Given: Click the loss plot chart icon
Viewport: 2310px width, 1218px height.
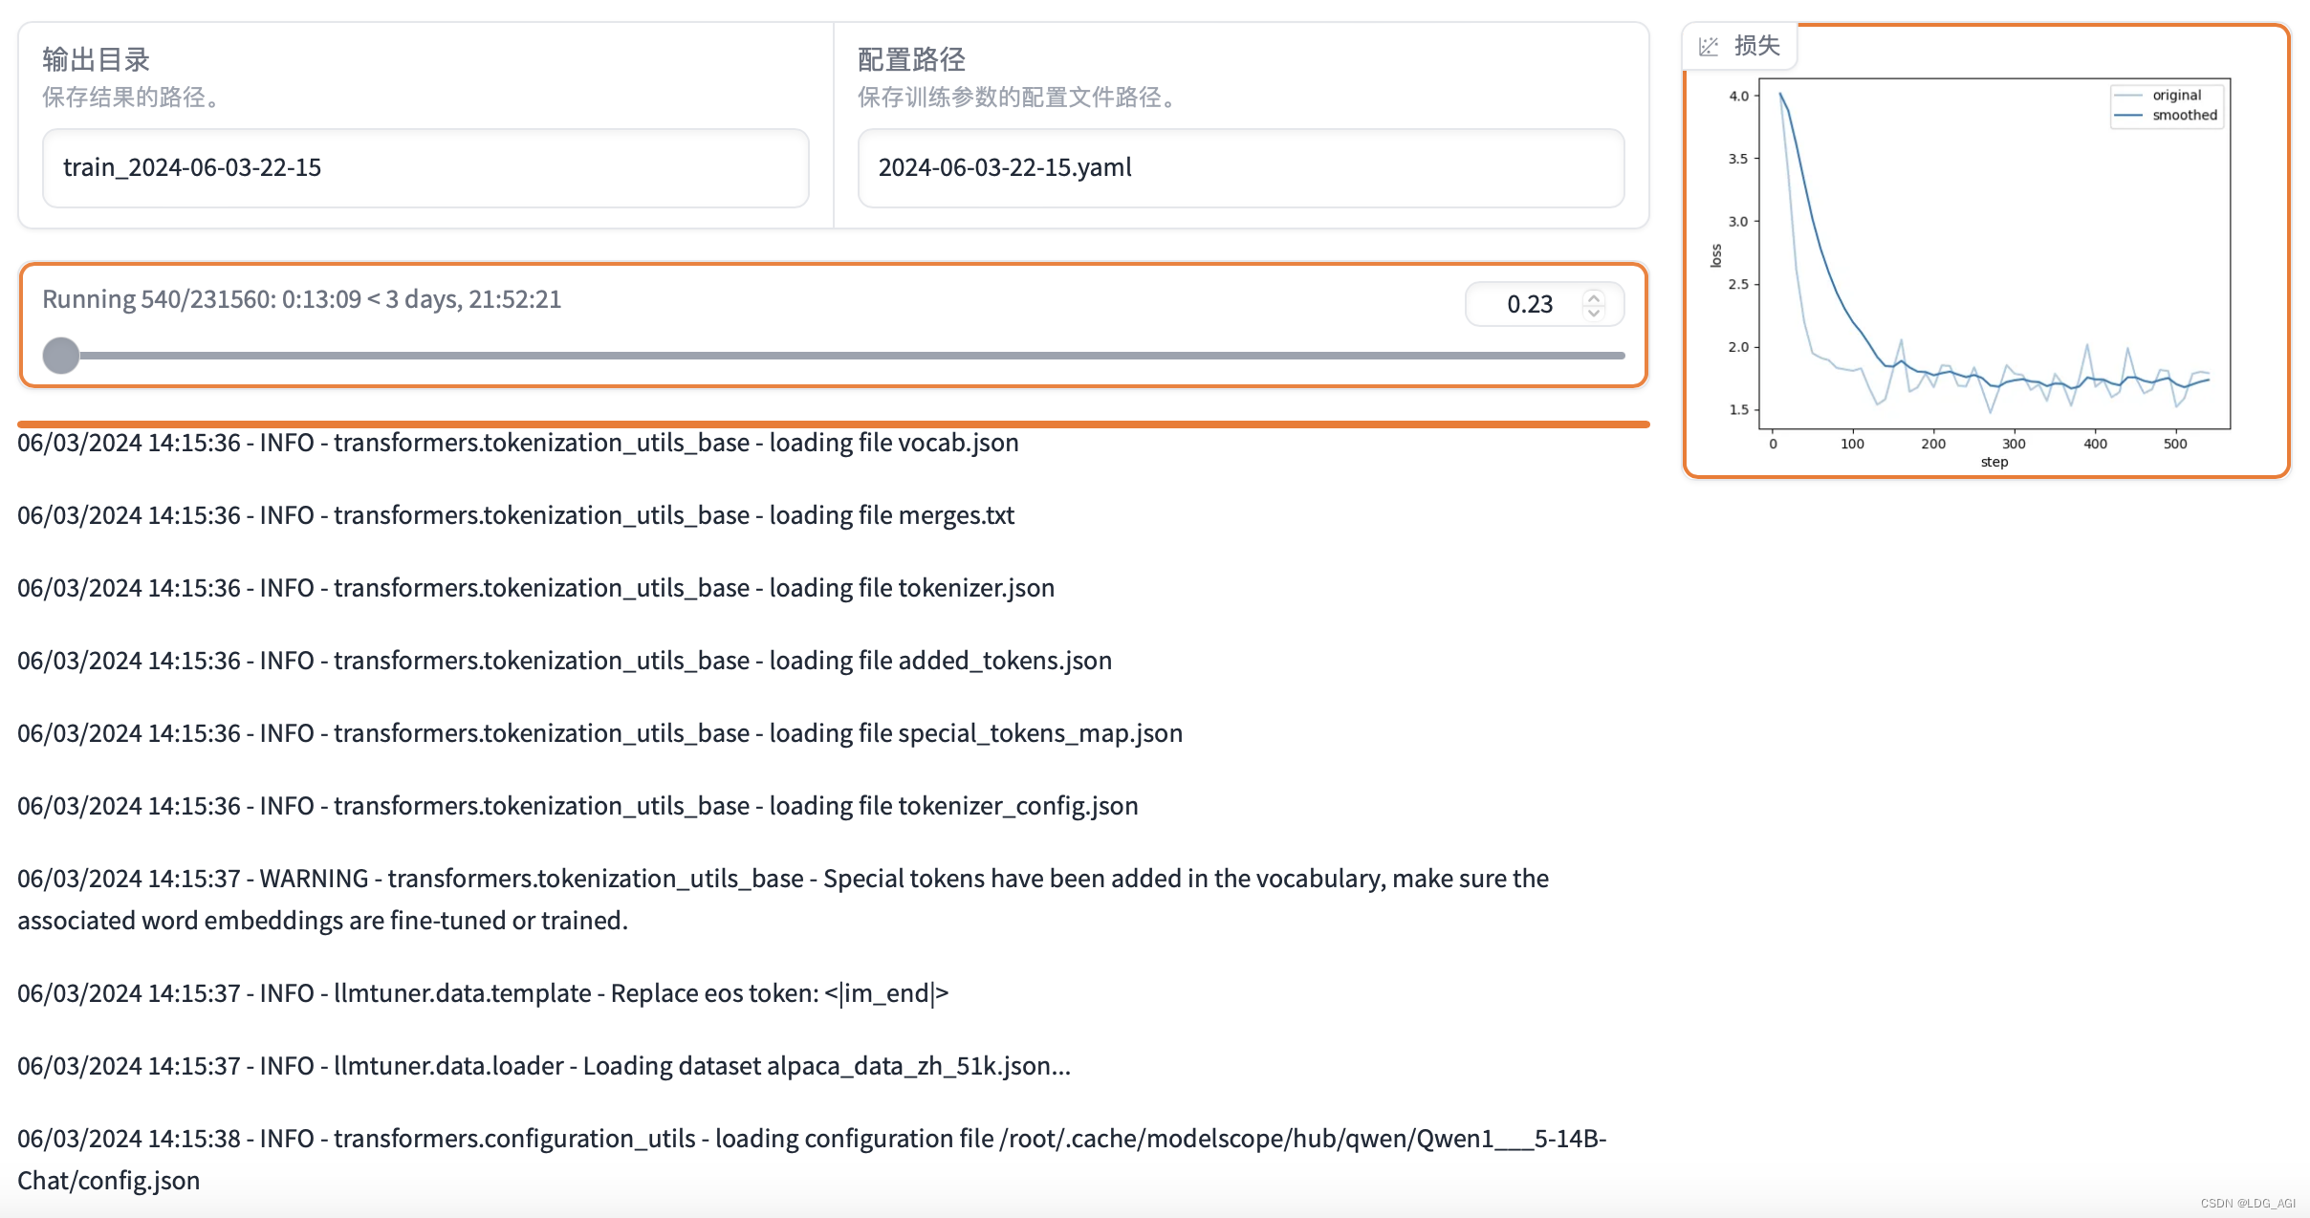Looking at the screenshot, I should coord(1709,46).
